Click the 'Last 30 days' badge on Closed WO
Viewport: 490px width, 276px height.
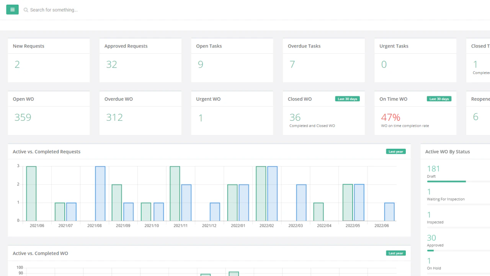click(347, 99)
